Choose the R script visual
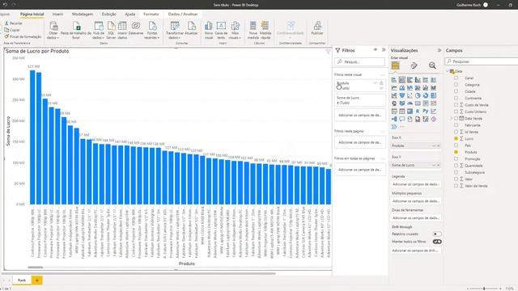The image size is (518, 291). click(418, 112)
